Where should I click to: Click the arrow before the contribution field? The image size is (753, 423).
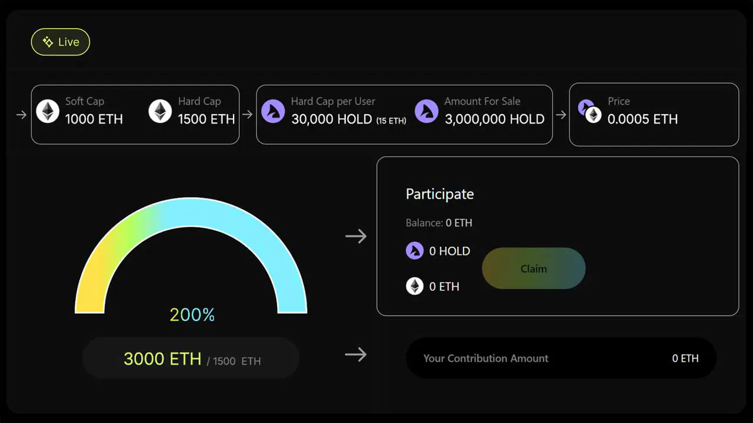(x=356, y=355)
